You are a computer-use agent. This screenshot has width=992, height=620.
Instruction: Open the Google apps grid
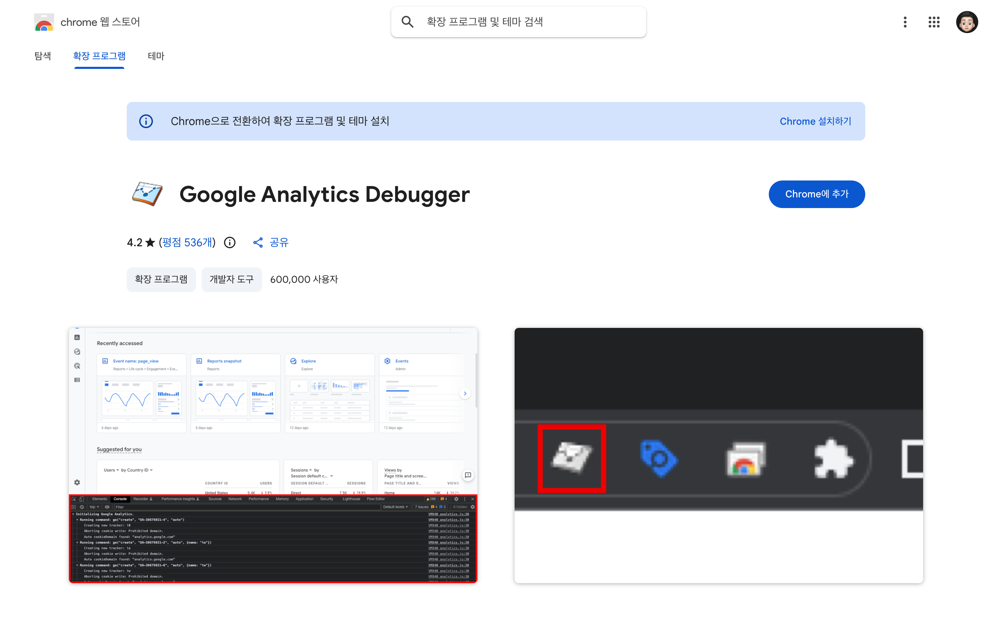pyautogui.click(x=934, y=22)
